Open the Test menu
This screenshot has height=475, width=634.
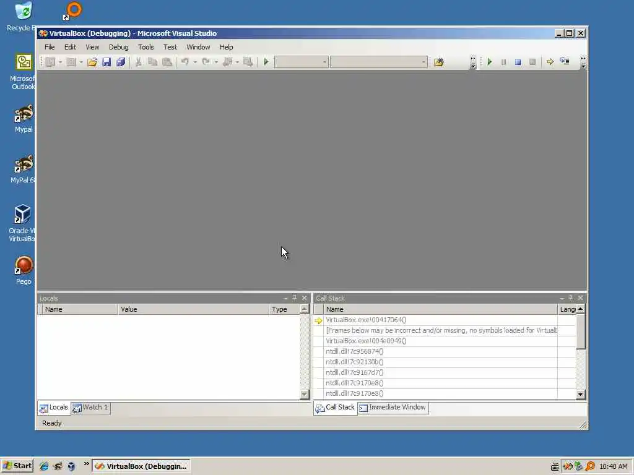point(170,47)
